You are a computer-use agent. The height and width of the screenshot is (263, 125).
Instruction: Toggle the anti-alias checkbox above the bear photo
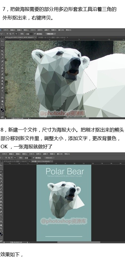tap(35, 34)
